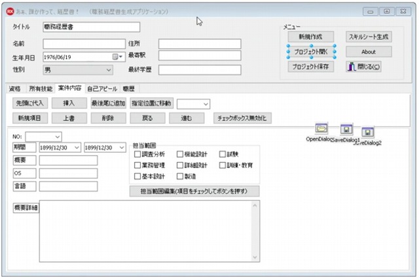This screenshot has height=277, width=419.
Task: Tick the 調査分析 checkbox
Action: tap(137, 154)
